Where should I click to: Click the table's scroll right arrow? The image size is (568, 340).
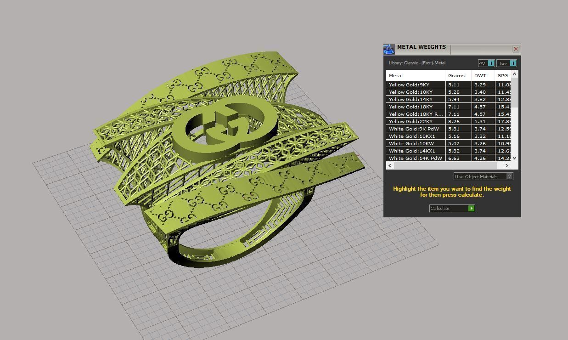(x=507, y=165)
